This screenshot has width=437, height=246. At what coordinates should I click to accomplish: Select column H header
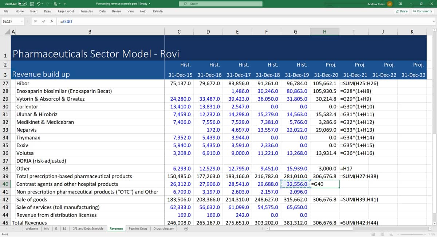coord(324,32)
